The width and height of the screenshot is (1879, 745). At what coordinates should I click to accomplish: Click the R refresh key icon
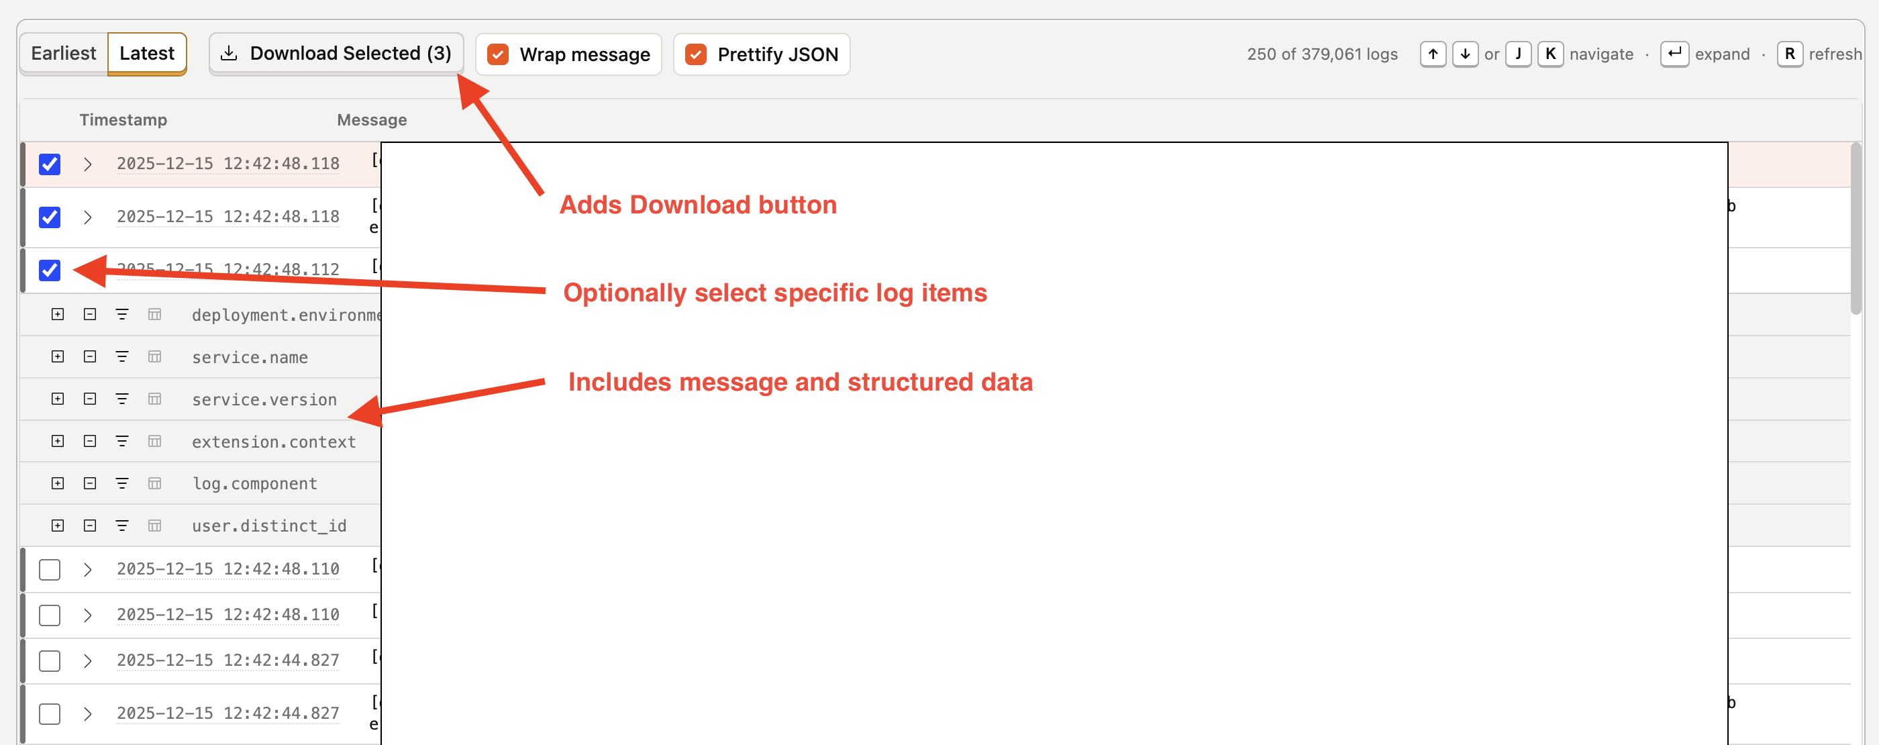pos(1789,54)
